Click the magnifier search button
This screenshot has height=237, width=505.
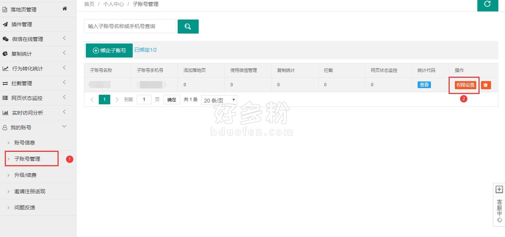(x=188, y=27)
